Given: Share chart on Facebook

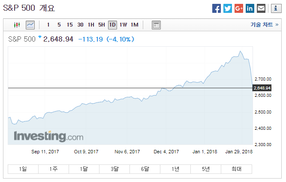Looking at the screenshot, I should point(217,9).
